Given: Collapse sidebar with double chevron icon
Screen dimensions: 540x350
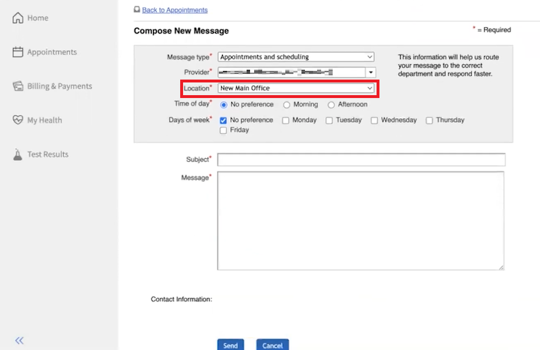Looking at the screenshot, I should pyautogui.click(x=19, y=340).
